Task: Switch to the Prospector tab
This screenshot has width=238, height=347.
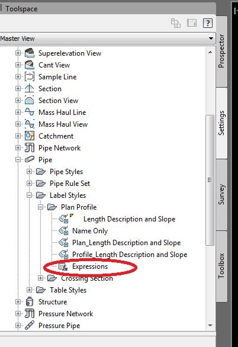Action: [x=221, y=51]
